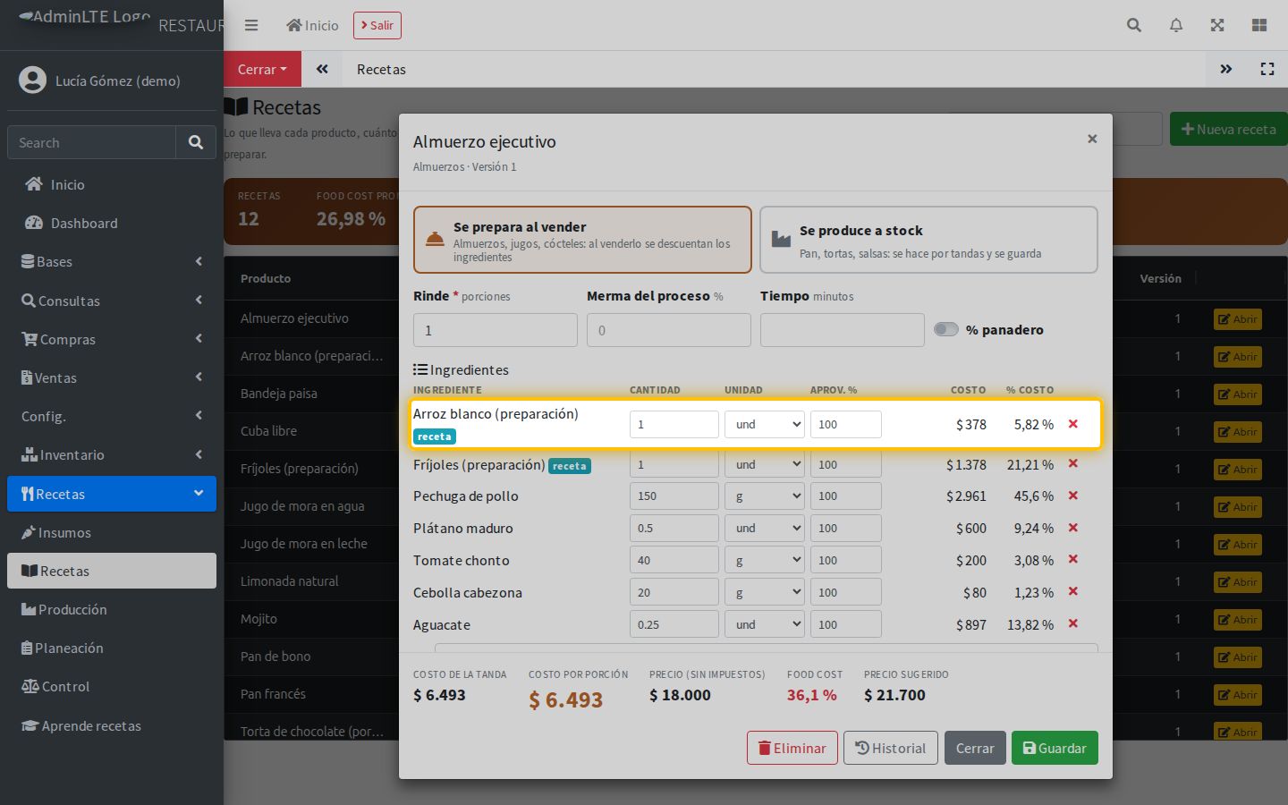Click the double right arrow tab scroller

click(1226, 69)
